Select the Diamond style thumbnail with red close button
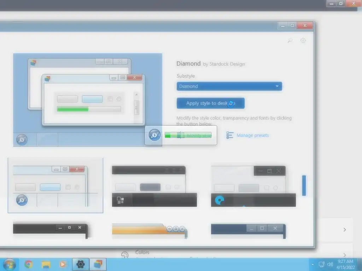 pos(56,185)
